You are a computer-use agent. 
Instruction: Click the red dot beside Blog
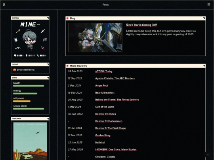(67, 18)
